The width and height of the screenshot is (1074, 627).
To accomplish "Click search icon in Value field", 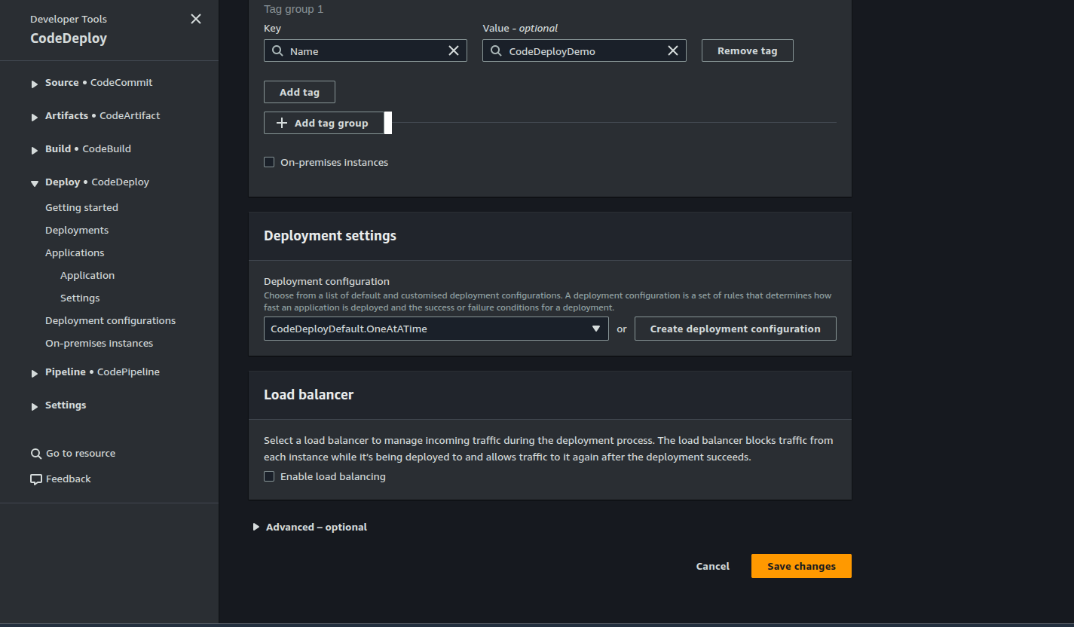I will [x=496, y=51].
